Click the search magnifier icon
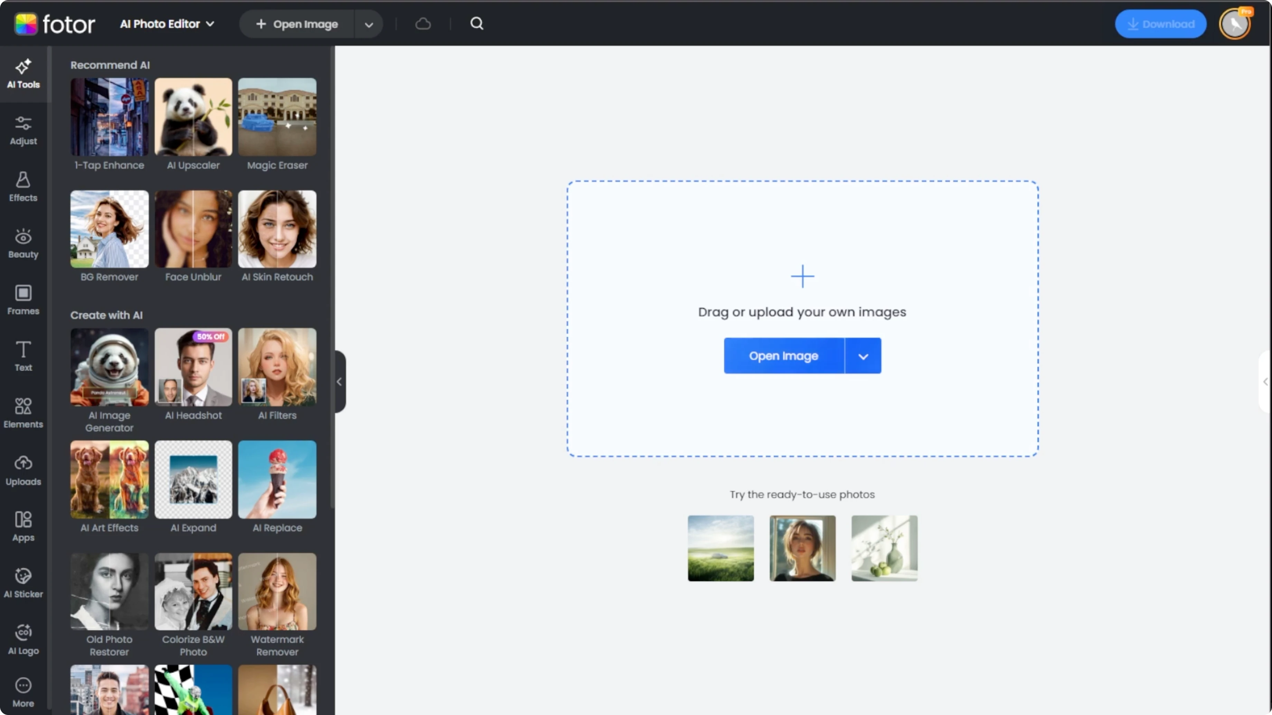 click(x=477, y=24)
